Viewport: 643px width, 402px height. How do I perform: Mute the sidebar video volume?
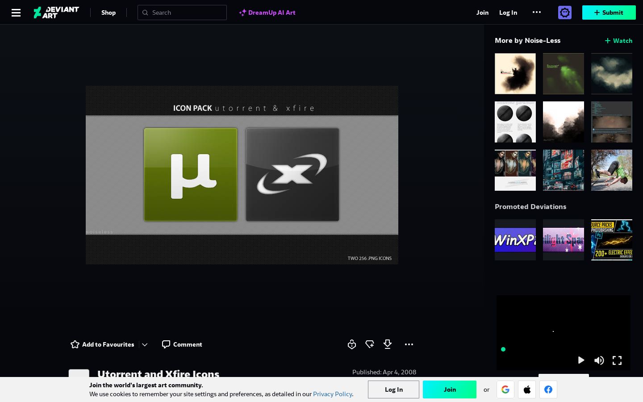pyautogui.click(x=599, y=360)
